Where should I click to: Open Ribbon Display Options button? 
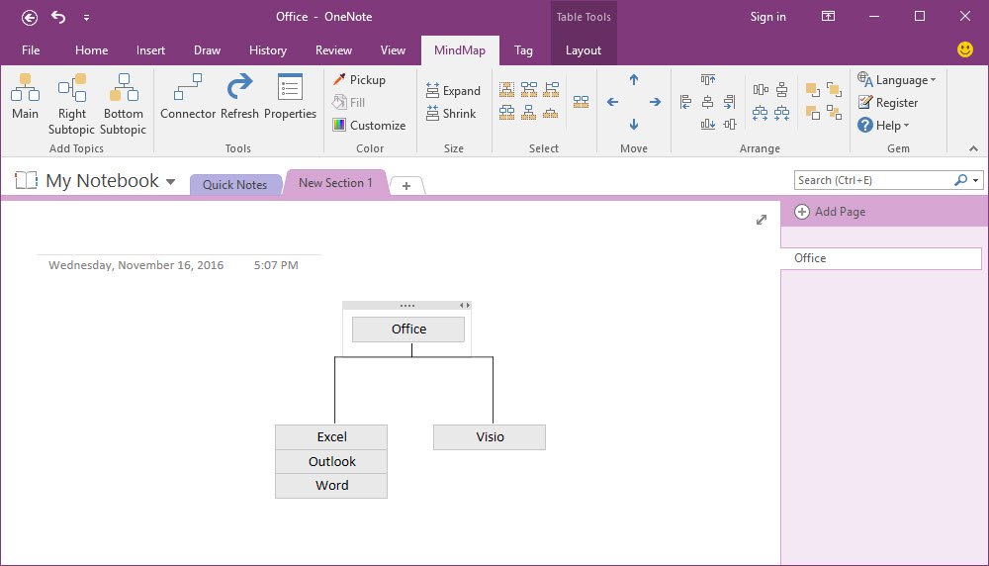[828, 17]
